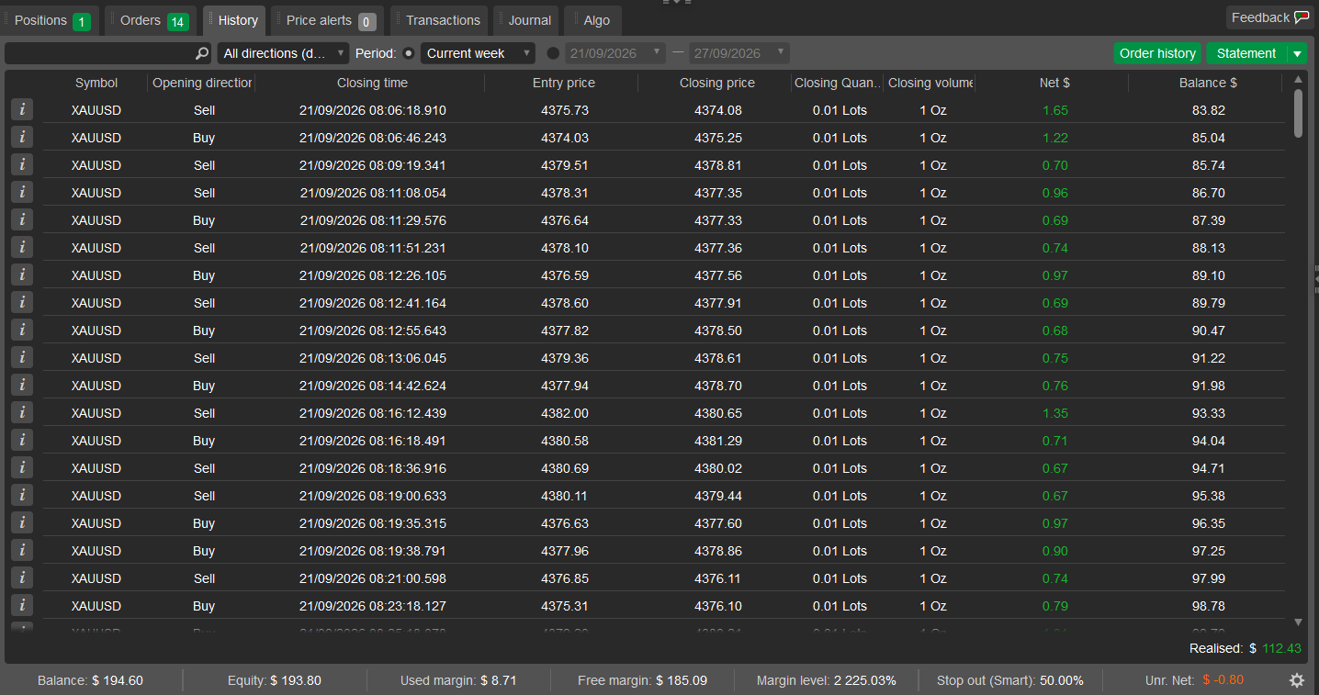This screenshot has width=1319, height=695.
Task: Click the Equity $ 193.80 status entry
Action: 275,680
